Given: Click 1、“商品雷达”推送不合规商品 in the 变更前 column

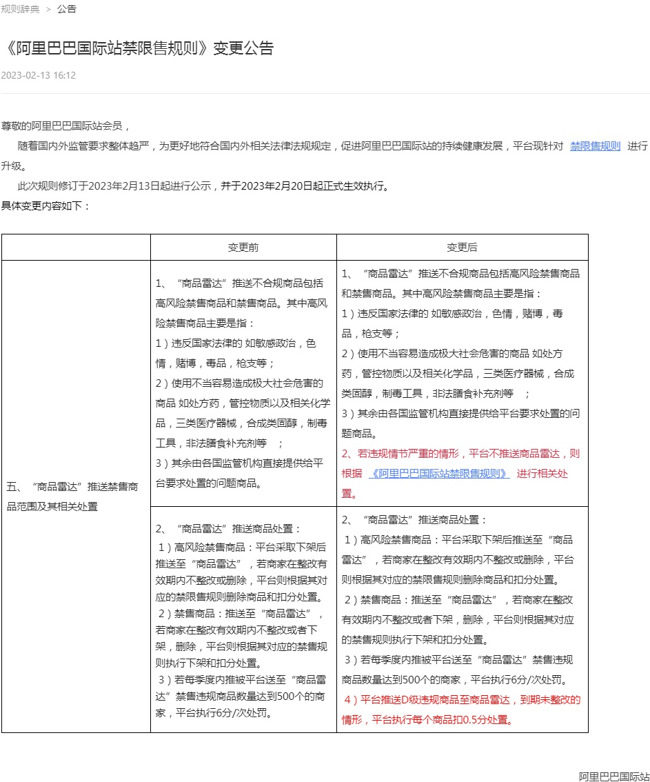Looking at the screenshot, I should point(242,303).
